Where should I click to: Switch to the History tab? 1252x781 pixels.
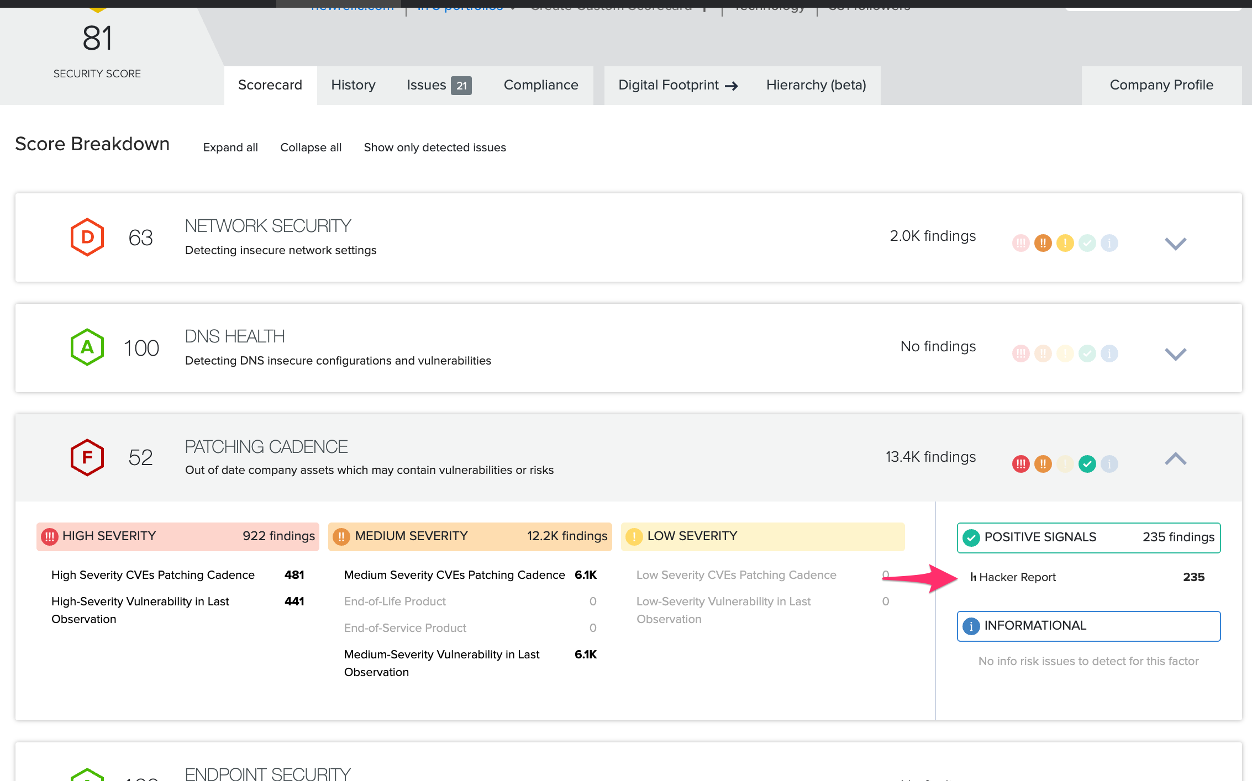[353, 85]
